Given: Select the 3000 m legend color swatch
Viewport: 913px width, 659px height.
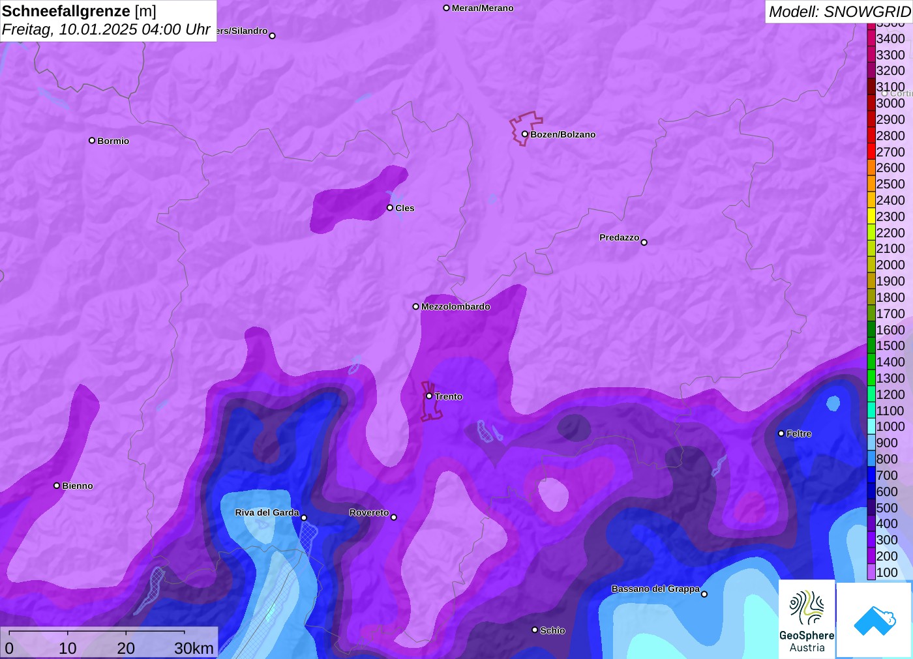Looking at the screenshot, I should coord(871,103).
